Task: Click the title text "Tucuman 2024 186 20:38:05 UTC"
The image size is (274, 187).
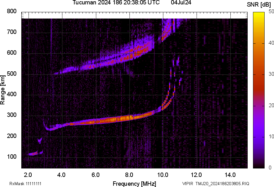Action: [x=116, y=3]
